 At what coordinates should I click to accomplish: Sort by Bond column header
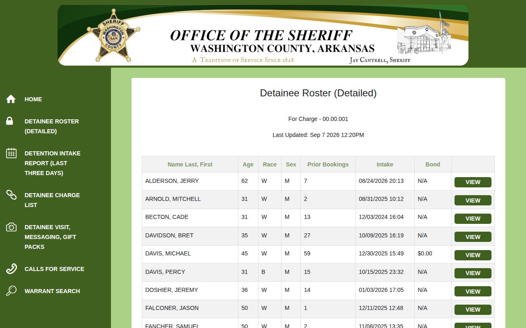[x=433, y=164]
